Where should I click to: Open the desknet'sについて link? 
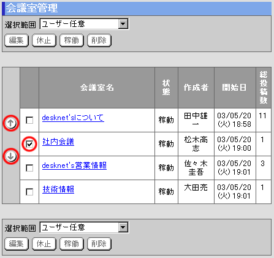73,118
